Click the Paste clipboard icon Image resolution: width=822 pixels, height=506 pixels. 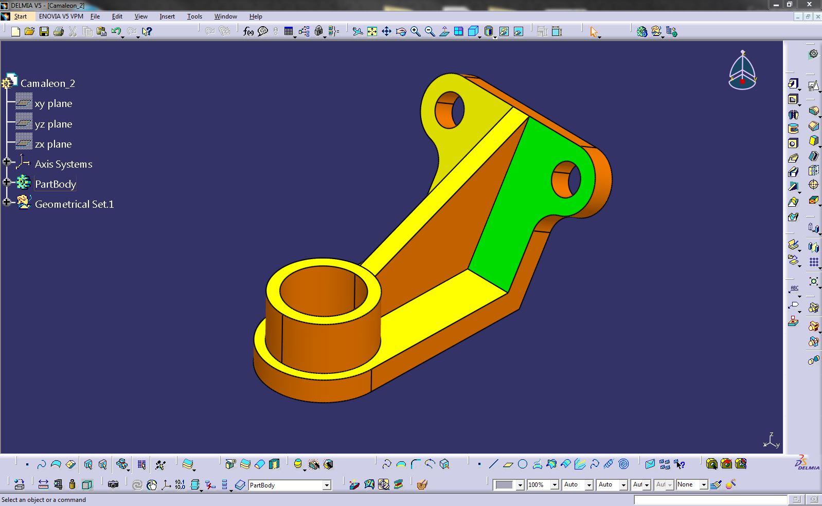coord(102,32)
